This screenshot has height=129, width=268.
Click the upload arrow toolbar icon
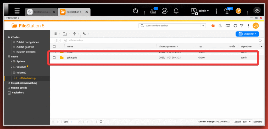tap(75, 34)
